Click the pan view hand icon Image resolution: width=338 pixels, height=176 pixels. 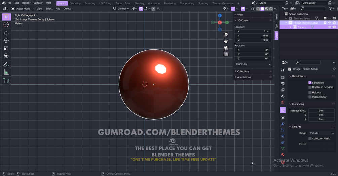tap(226, 41)
